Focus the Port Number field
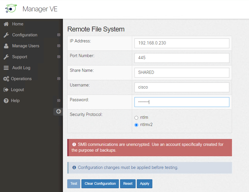 pos(182,58)
